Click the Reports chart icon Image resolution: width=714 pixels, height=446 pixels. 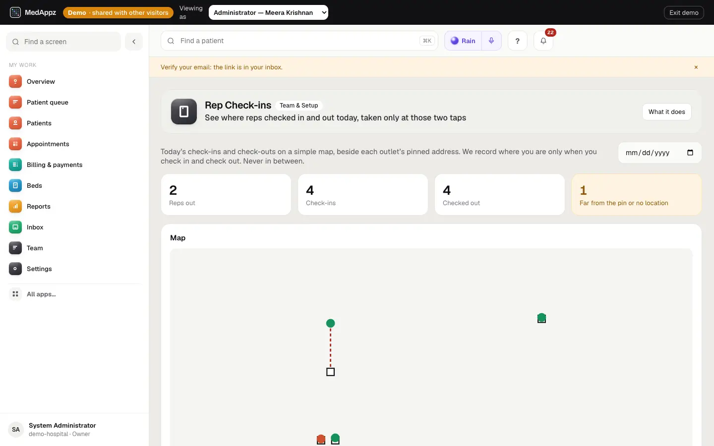pyautogui.click(x=15, y=207)
